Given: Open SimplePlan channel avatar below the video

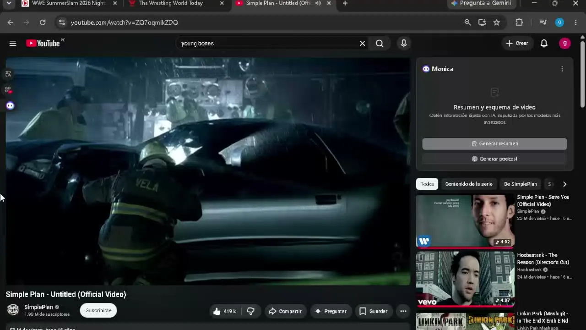Looking at the screenshot, I should coord(13,310).
